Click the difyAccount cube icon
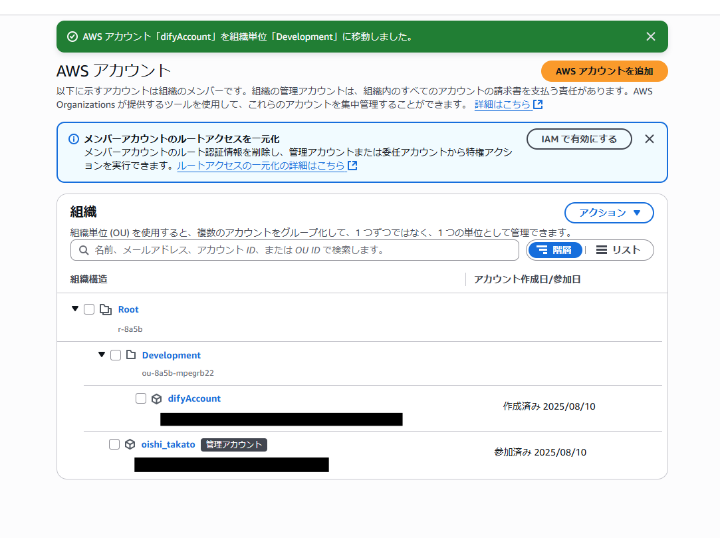The height and width of the screenshot is (538, 720). pos(157,399)
